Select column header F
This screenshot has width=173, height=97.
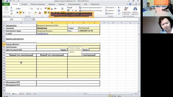point(104,23)
